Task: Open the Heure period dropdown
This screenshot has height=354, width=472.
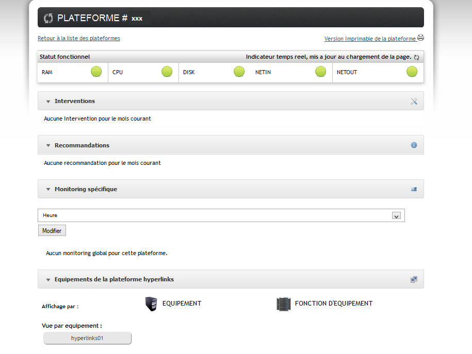Action: pos(396,216)
